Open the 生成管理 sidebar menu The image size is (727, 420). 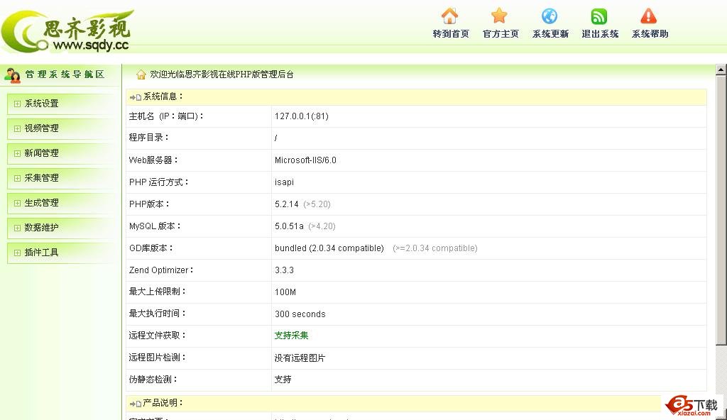(x=41, y=203)
